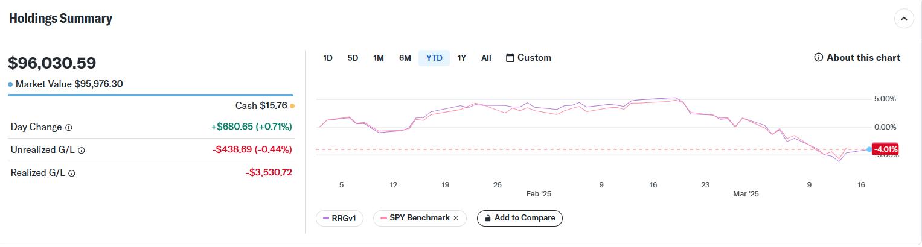Show the All time range
The height and width of the screenshot is (247, 922).
[x=486, y=58]
